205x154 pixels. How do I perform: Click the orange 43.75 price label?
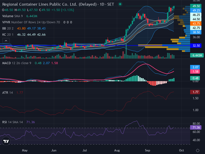pos(196,24)
